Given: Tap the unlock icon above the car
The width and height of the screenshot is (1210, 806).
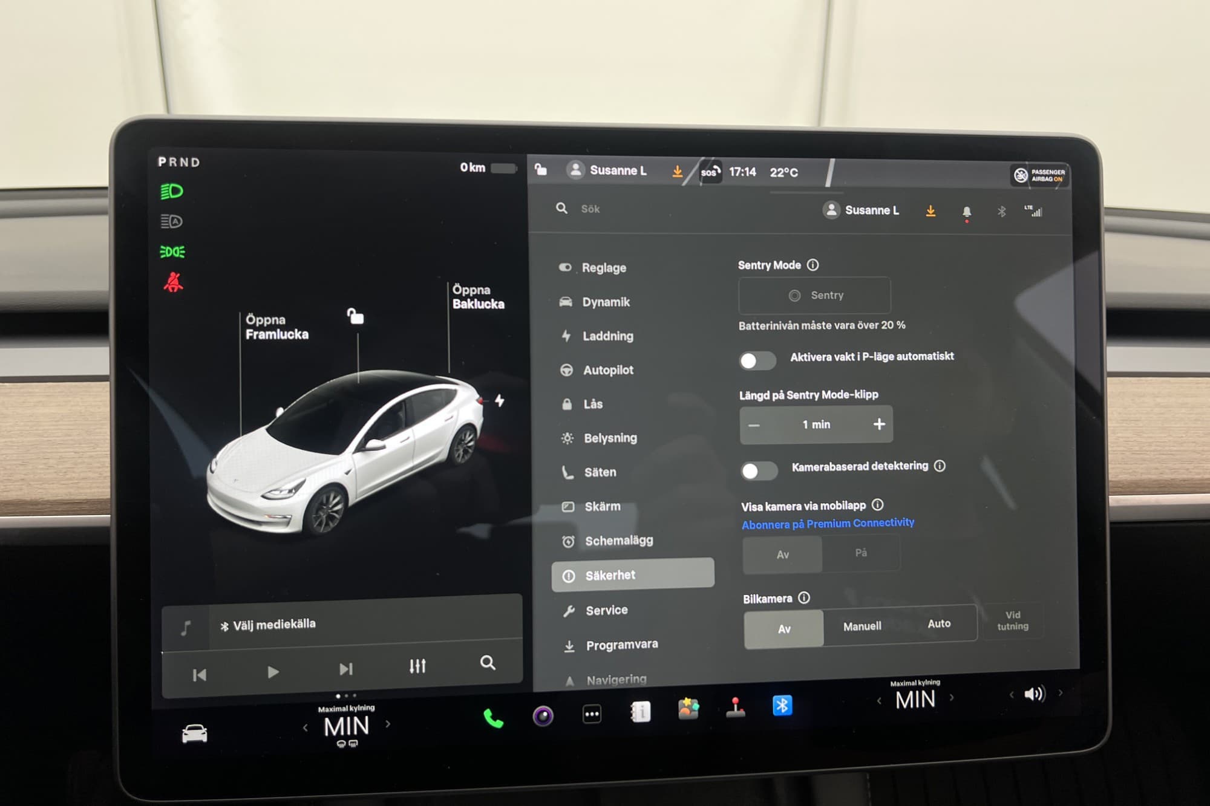Looking at the screenshot, I should tap(356, 316).
